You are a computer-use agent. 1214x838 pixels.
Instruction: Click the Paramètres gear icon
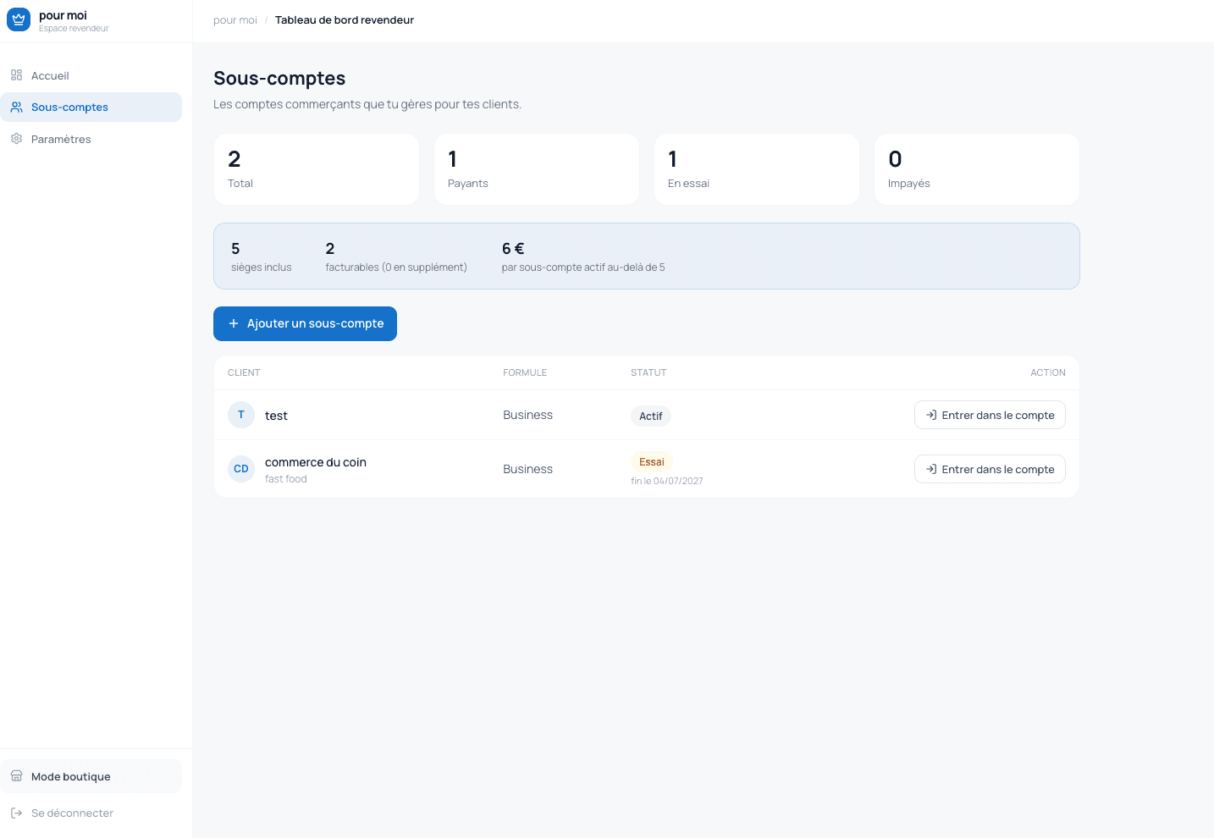click(x=16, y=139)
